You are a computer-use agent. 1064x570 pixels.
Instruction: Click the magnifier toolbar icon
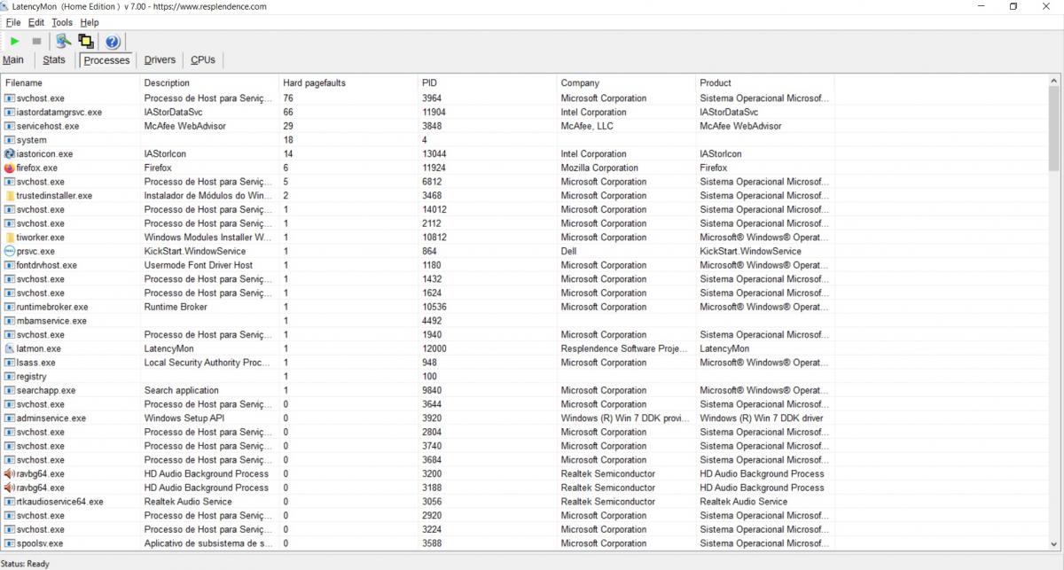[x=63, y=41]
